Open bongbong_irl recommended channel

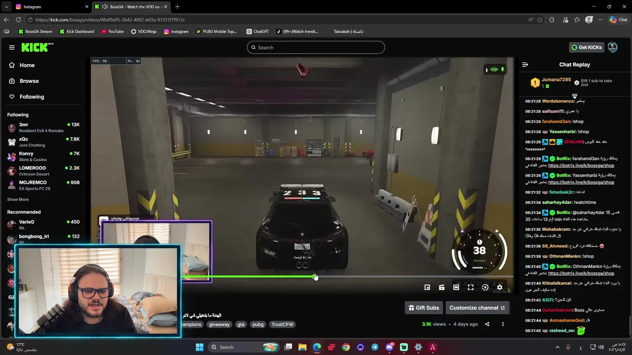[43, 239]
